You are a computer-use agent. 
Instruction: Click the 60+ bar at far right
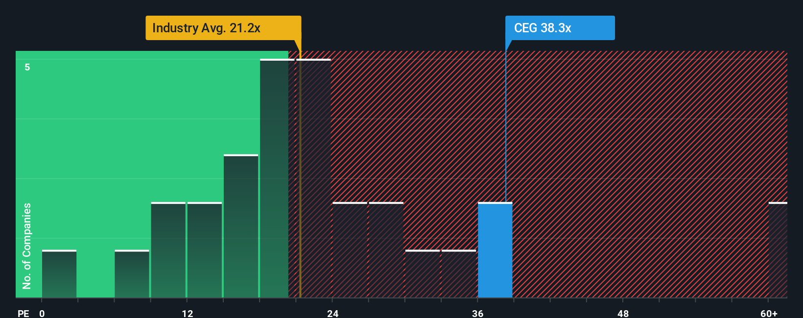(778, 250)
